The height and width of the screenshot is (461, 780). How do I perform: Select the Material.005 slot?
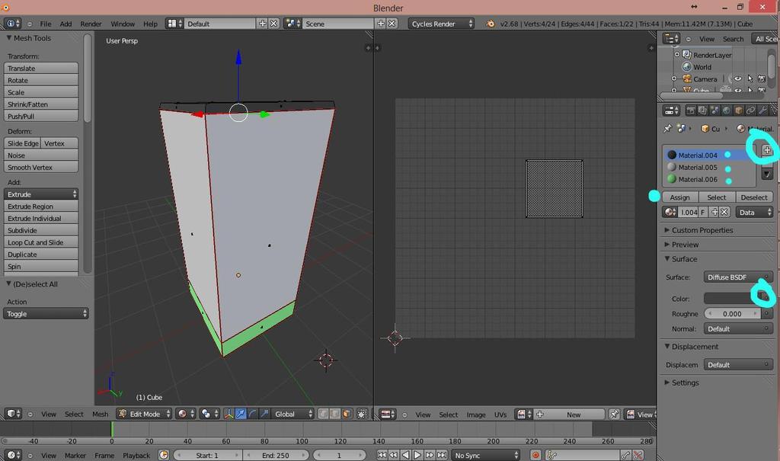[x=709, y=168]
